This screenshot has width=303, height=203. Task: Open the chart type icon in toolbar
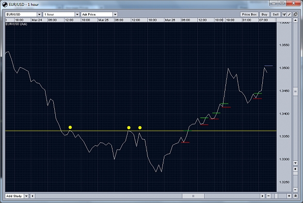click(284, 14)
